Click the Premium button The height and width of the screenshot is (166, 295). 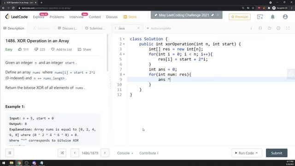point(240,17)
